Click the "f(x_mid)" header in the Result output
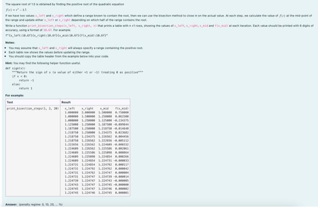318x207 pixels. [x=122, y=109]
